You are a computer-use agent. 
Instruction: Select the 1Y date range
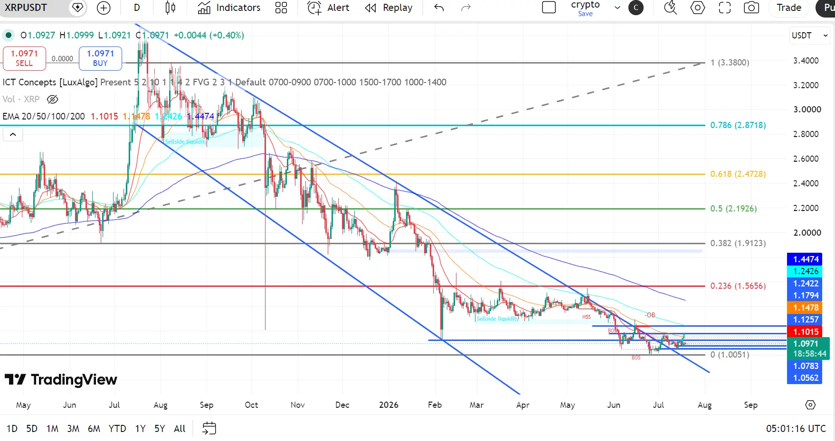[140, 429]
